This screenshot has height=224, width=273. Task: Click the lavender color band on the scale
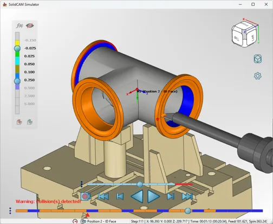click(x=17, y=87)
